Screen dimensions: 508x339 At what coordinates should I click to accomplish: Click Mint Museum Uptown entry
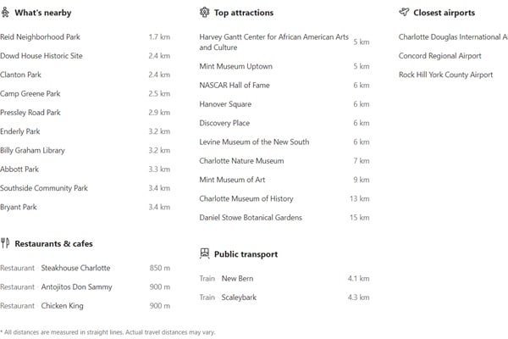[235, 66]
